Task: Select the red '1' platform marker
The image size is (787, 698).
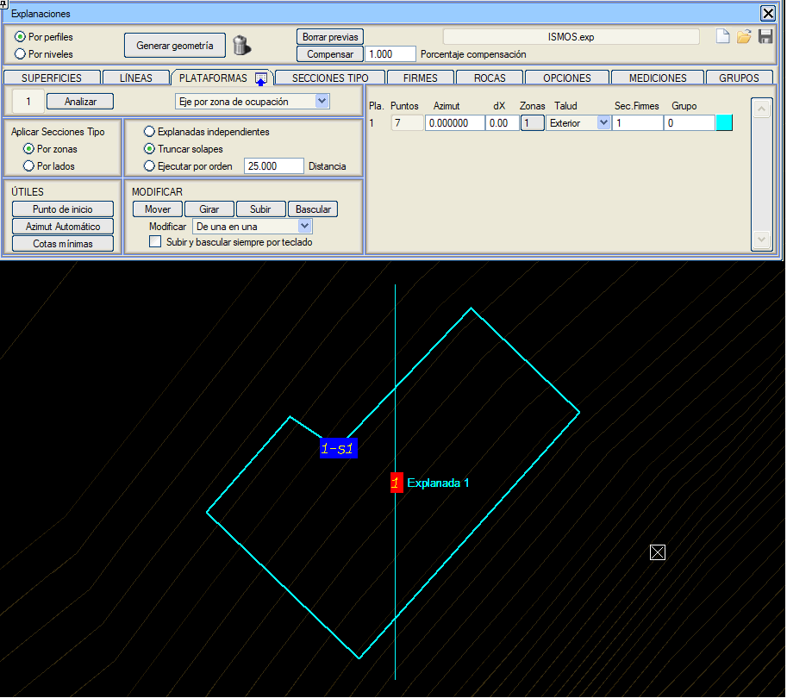Action: 397,483
